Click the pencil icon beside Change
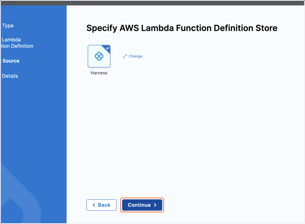Viewport: 305px width, 224px height. (125, 56)
